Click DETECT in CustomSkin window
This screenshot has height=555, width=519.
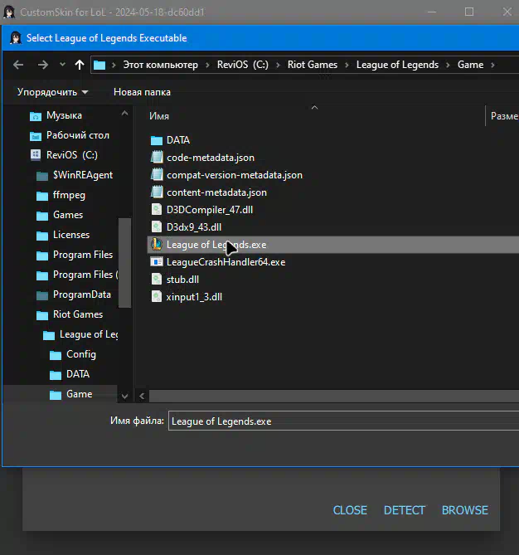point(404,510)
